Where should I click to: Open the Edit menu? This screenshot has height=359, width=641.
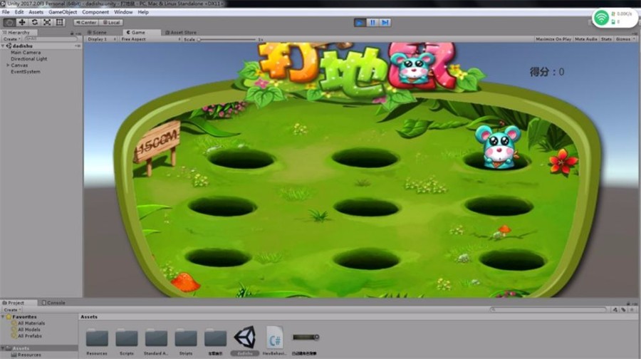(19, 12)
